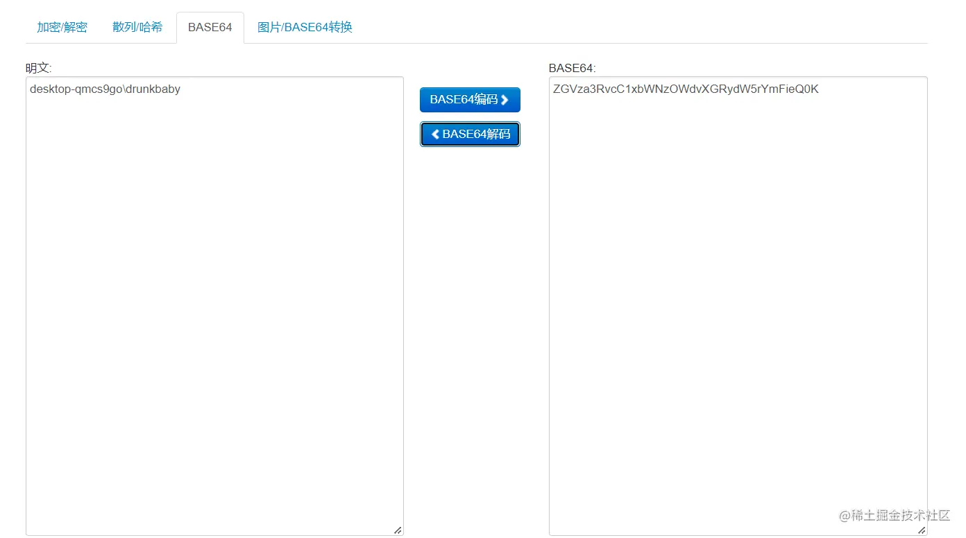Viewport: 966px width, 538px height.
Task: Switch to the 散列/哈希 tab
Action: click(137, 28)
